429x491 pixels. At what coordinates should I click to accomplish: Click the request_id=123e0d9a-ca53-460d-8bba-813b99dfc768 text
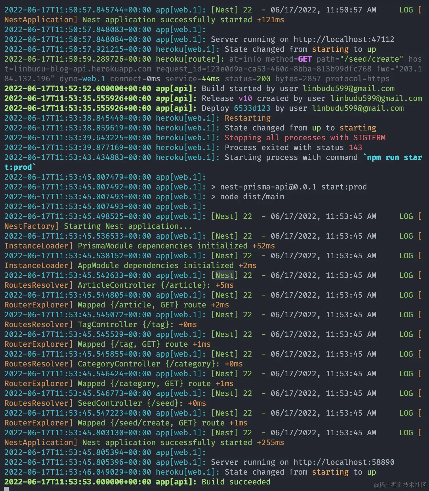pyautogui.click(x=264, y=69)
